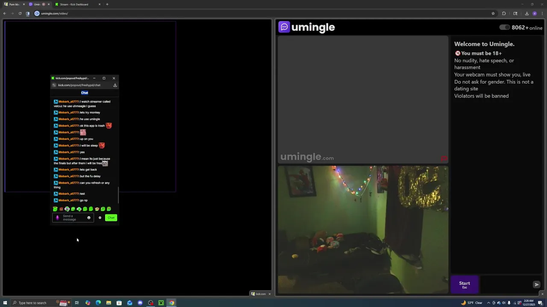This screenshot has height=307, width=547.
Task: Open Discord from the taskbar
Action: tap(140, 303)
